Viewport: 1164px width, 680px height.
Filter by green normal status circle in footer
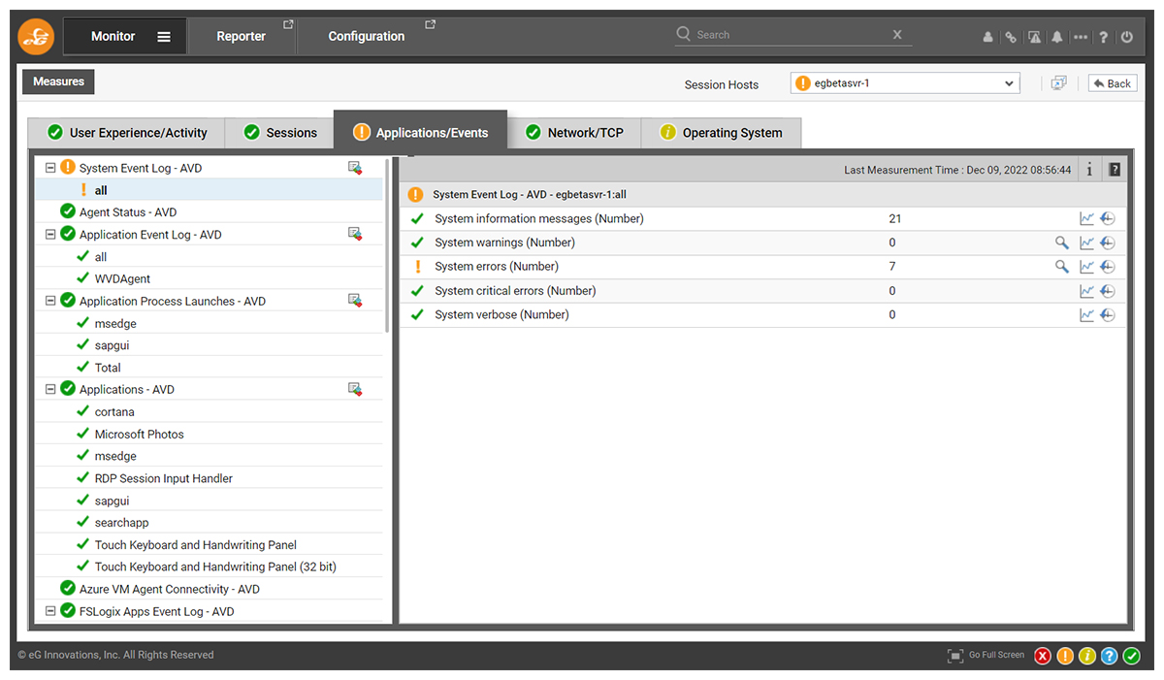pos(1132,657)
